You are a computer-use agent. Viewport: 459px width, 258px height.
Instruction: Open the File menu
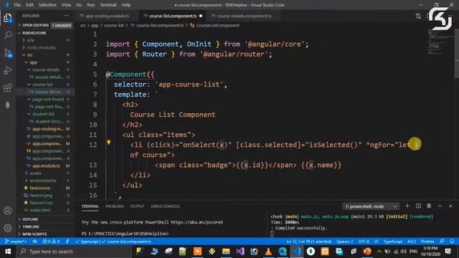[x=17, y=5]
